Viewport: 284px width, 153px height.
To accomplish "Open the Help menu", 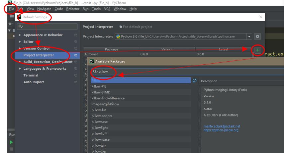I will [133, 9].
